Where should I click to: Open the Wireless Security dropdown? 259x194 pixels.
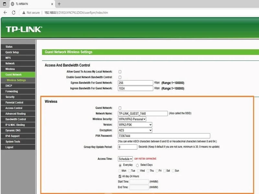point(132,119)
